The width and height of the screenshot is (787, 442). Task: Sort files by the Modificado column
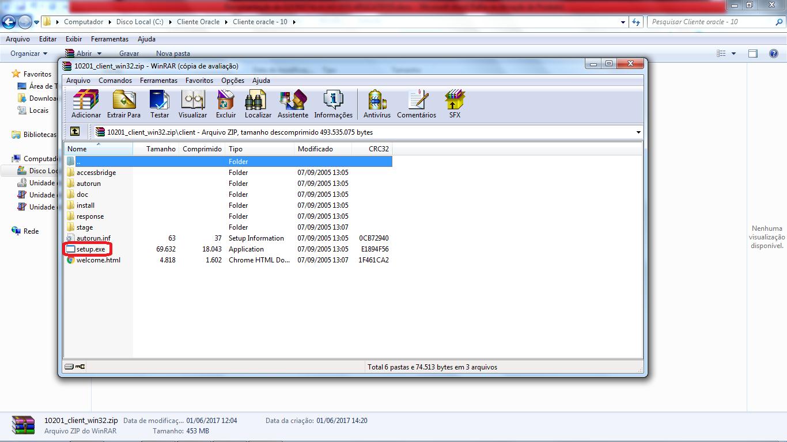(315, 149)
